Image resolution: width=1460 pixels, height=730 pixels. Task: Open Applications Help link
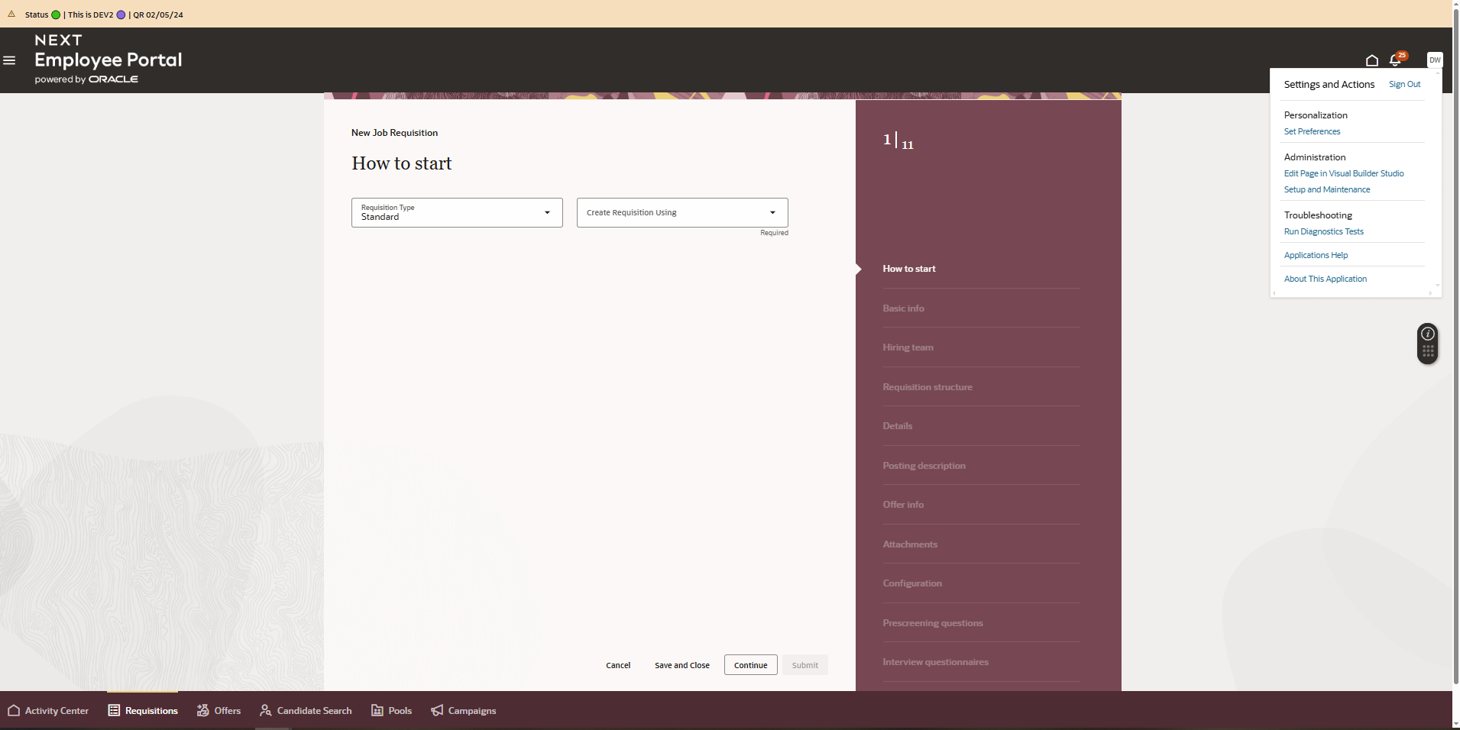1316,255
